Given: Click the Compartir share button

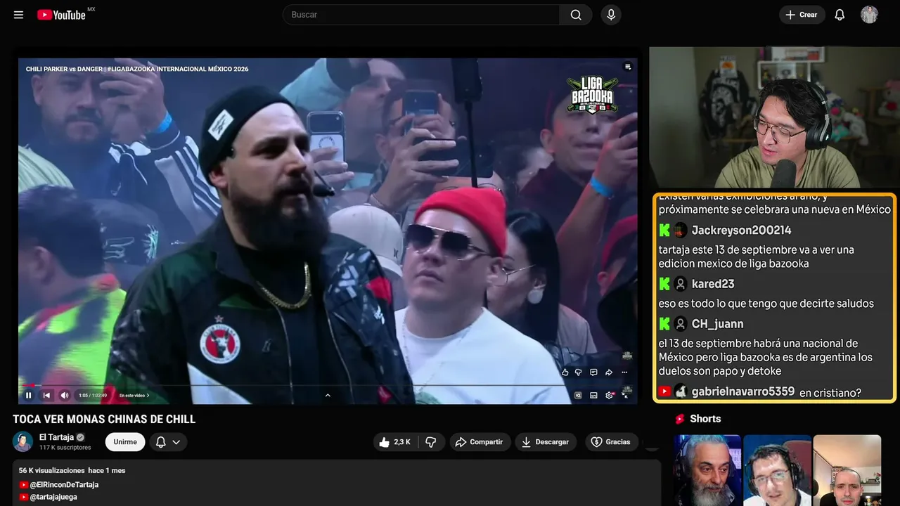Looking at the screenshot, I should (x=479, y=442).
